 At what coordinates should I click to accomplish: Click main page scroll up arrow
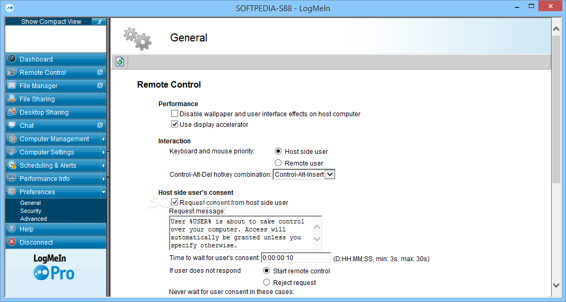coord(556,29)
